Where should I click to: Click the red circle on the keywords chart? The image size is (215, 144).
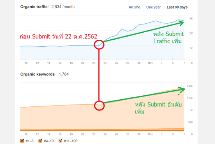(99, 105)
